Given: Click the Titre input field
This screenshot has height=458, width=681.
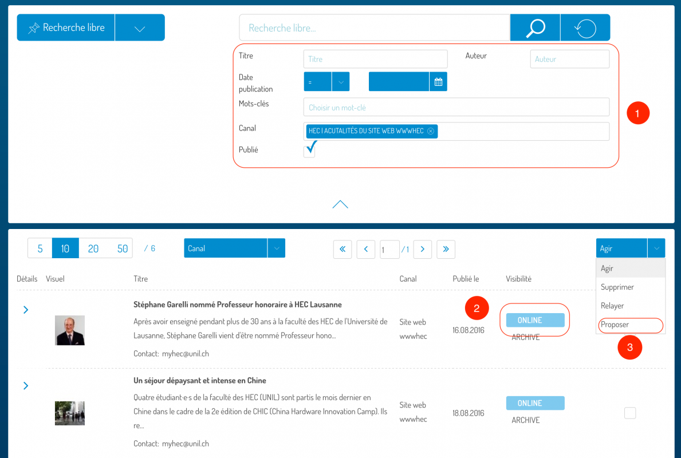Looking at the screenshot, I should (x=375, y=59).
